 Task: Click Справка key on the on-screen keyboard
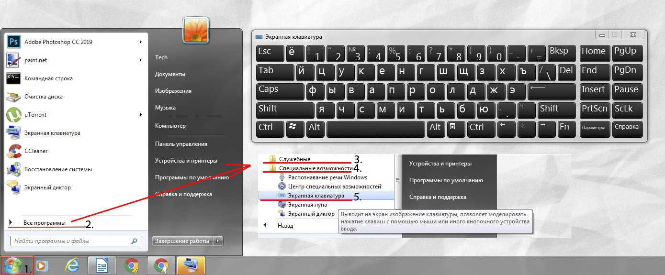(627, 130)
